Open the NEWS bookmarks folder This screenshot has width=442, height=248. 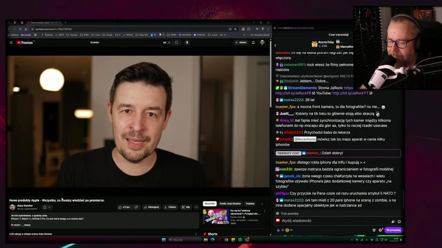pyautogui.click(x=172, y=35)
